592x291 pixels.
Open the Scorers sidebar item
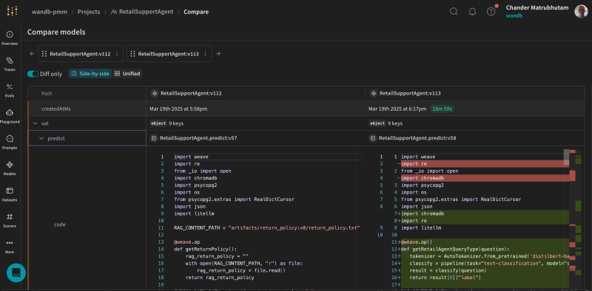pyautogui.click(x=10, y=221)
